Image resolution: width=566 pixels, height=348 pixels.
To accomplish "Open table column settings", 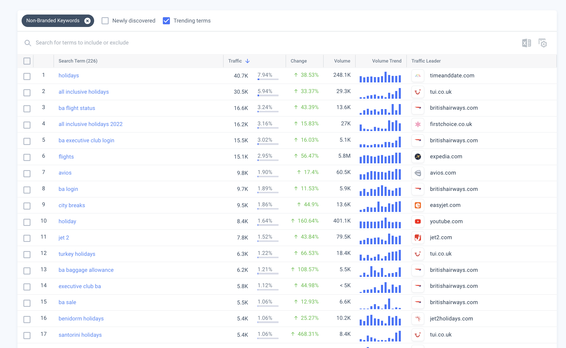I will [x=543, y=43].
